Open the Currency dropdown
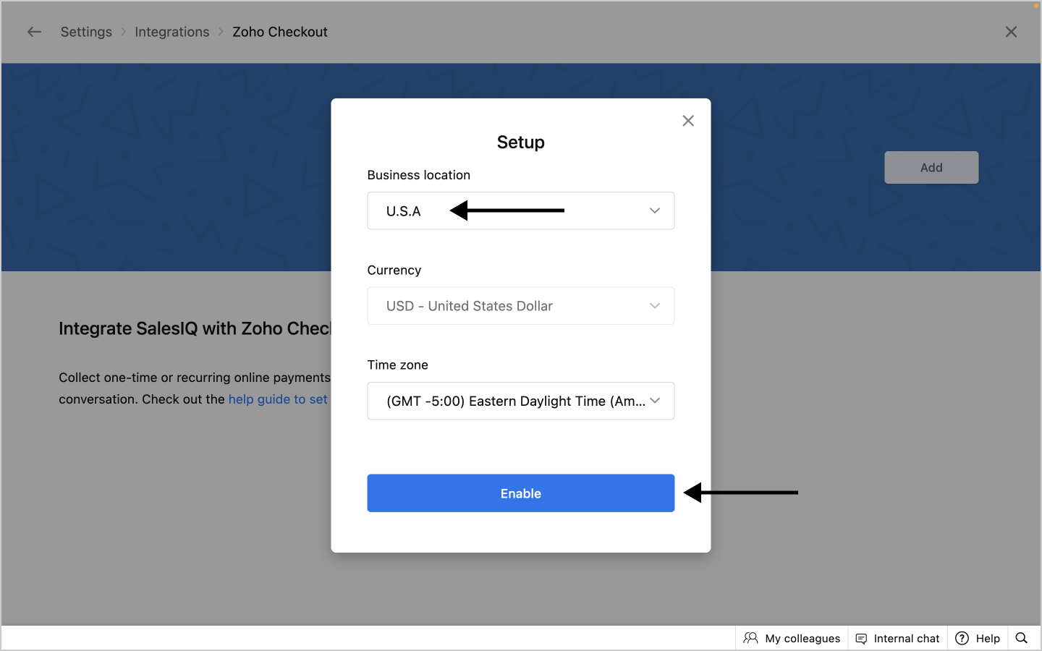1042x651 pixels. pyautogui.click(x=521, y=306)
